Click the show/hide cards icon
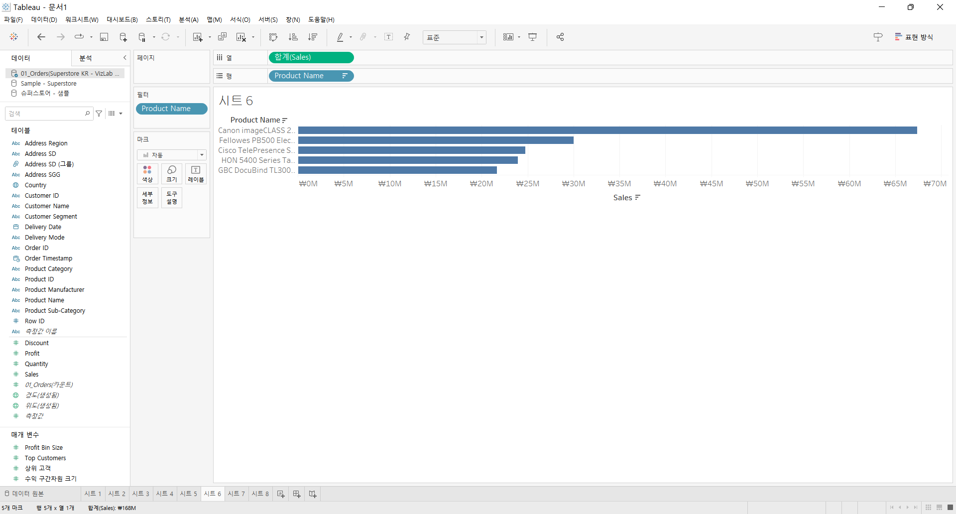 (508, 37)
